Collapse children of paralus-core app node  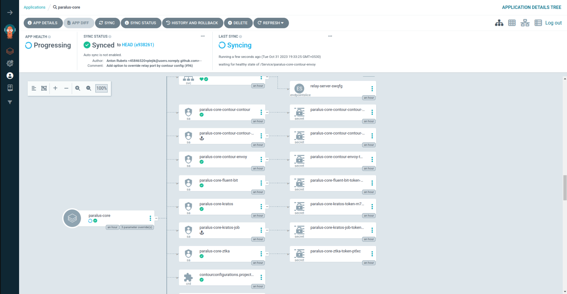point(156,218)
